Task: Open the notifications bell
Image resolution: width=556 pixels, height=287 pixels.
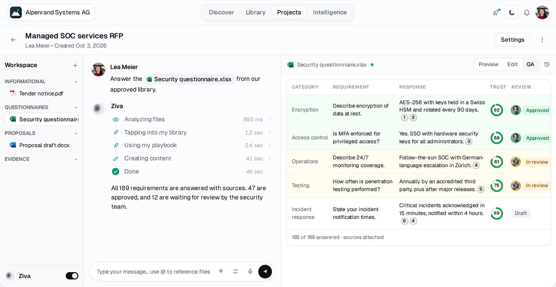Action: click(x=527, y=13)
